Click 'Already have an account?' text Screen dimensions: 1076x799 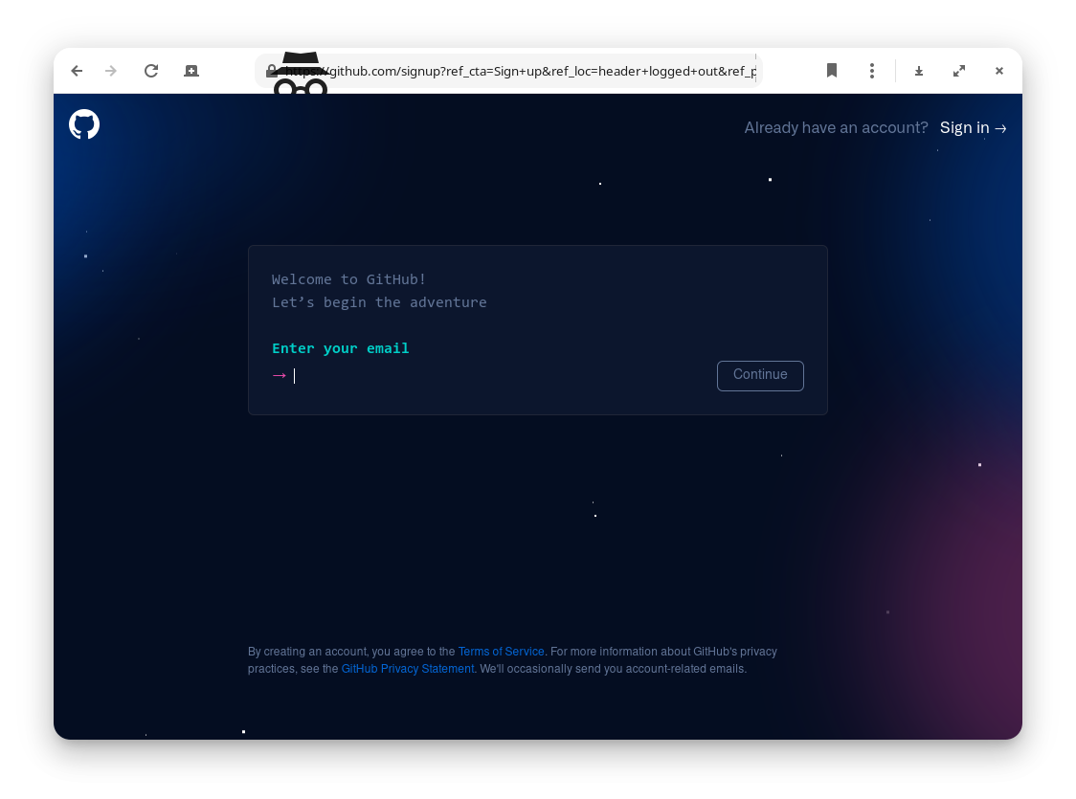[x=836, y=128]
